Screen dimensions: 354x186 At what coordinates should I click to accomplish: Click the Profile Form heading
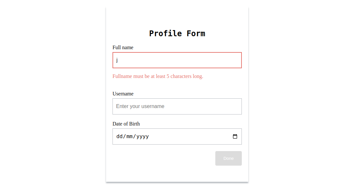177,33
